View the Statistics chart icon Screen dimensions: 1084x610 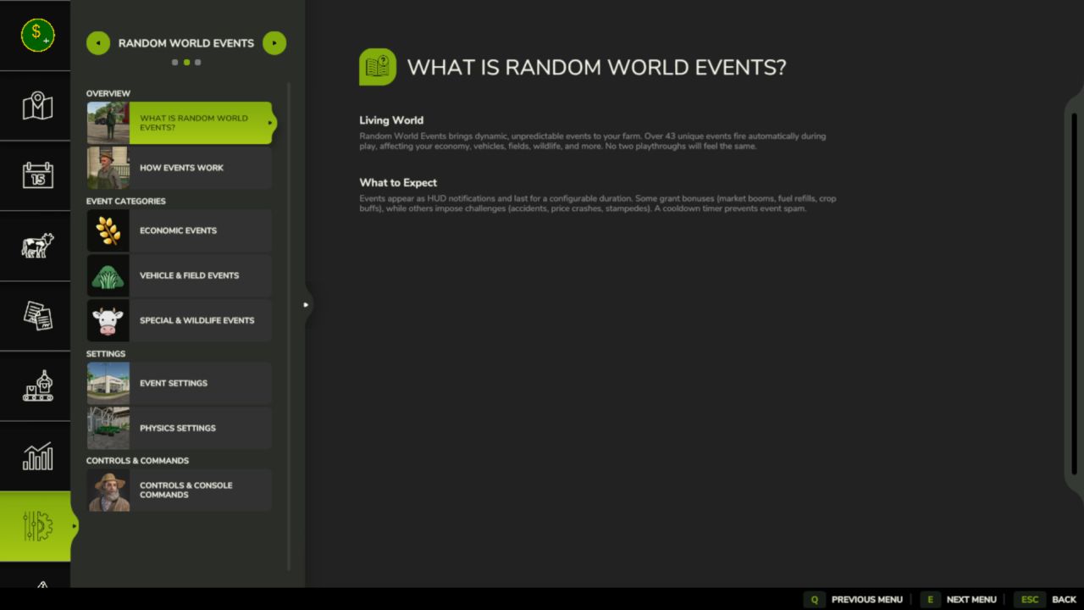point(36,456)
